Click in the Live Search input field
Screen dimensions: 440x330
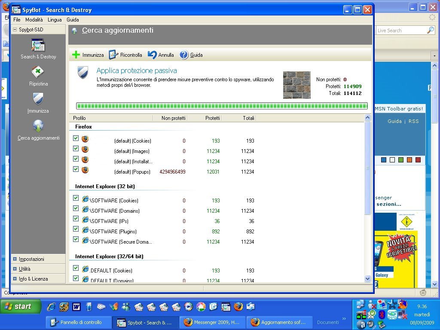401,31
